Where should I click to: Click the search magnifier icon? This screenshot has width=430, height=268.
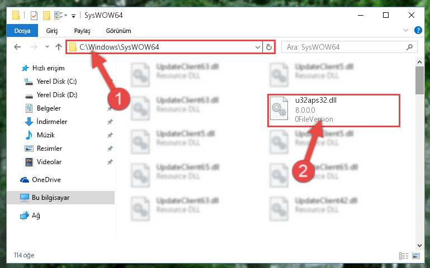click(409, 47)
